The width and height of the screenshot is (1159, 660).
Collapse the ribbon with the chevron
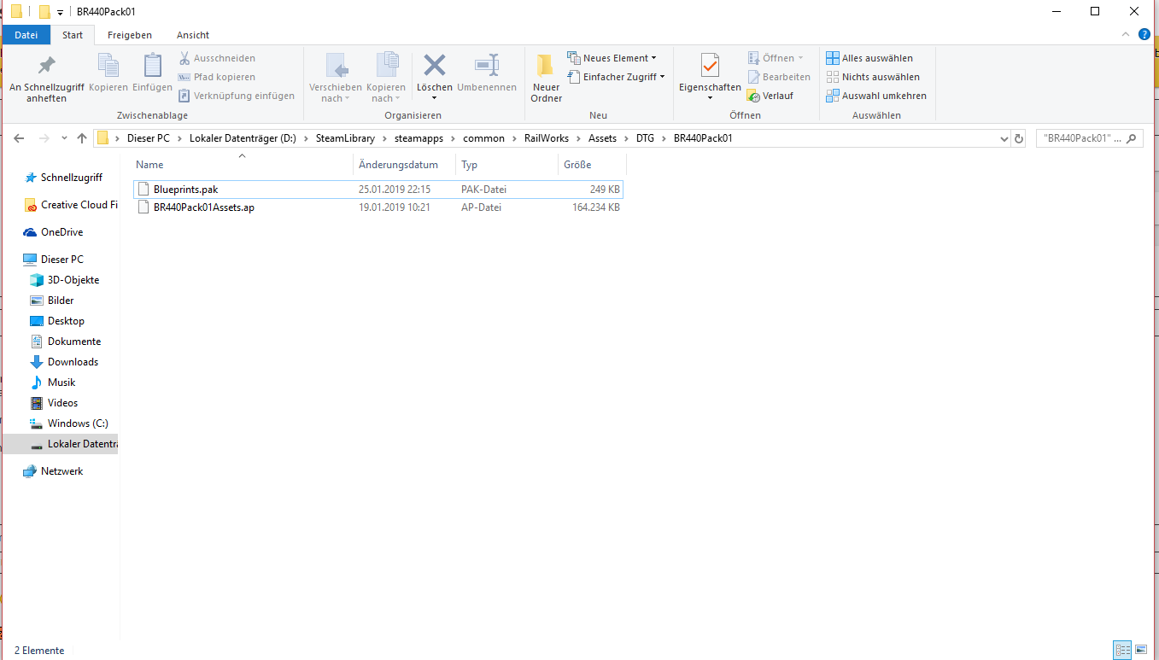(x=1127, y=34)
